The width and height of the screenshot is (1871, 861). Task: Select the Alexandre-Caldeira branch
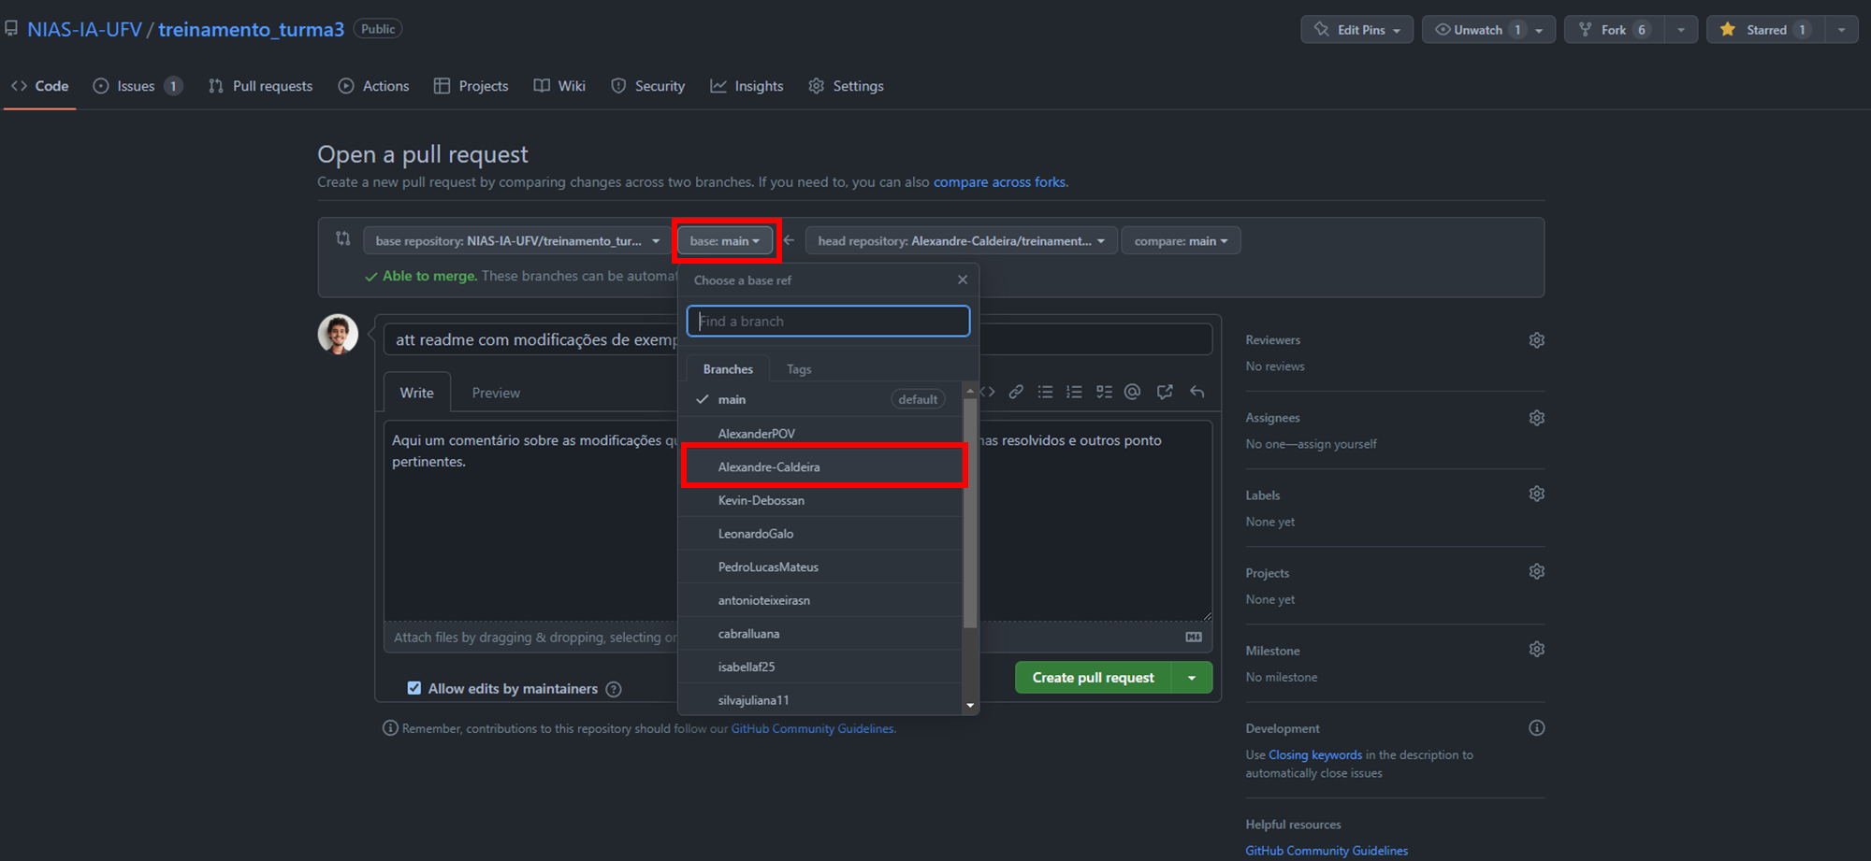coord(821,466)
